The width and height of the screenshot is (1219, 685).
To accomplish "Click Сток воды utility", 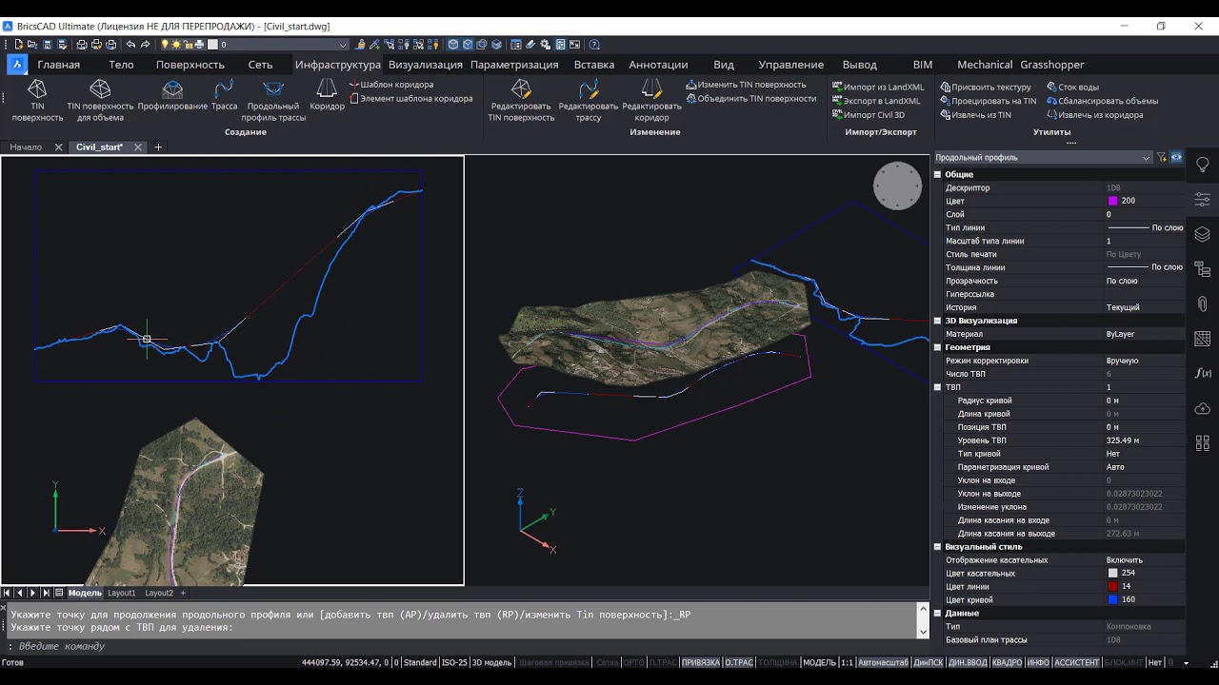I will [1072, 87].
